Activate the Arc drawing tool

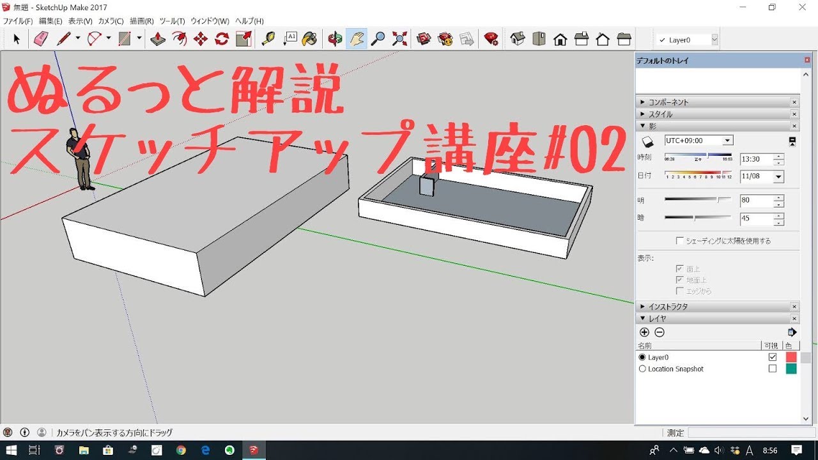[x=95, y=39]
